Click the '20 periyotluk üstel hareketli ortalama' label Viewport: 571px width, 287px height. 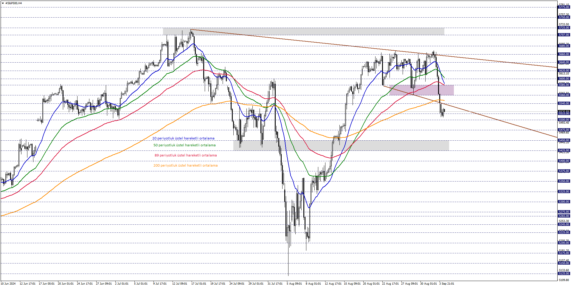[183, 138]
